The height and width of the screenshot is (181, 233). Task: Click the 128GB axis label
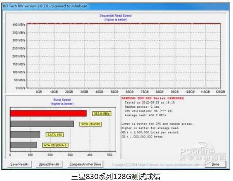(x=220, y=92)
